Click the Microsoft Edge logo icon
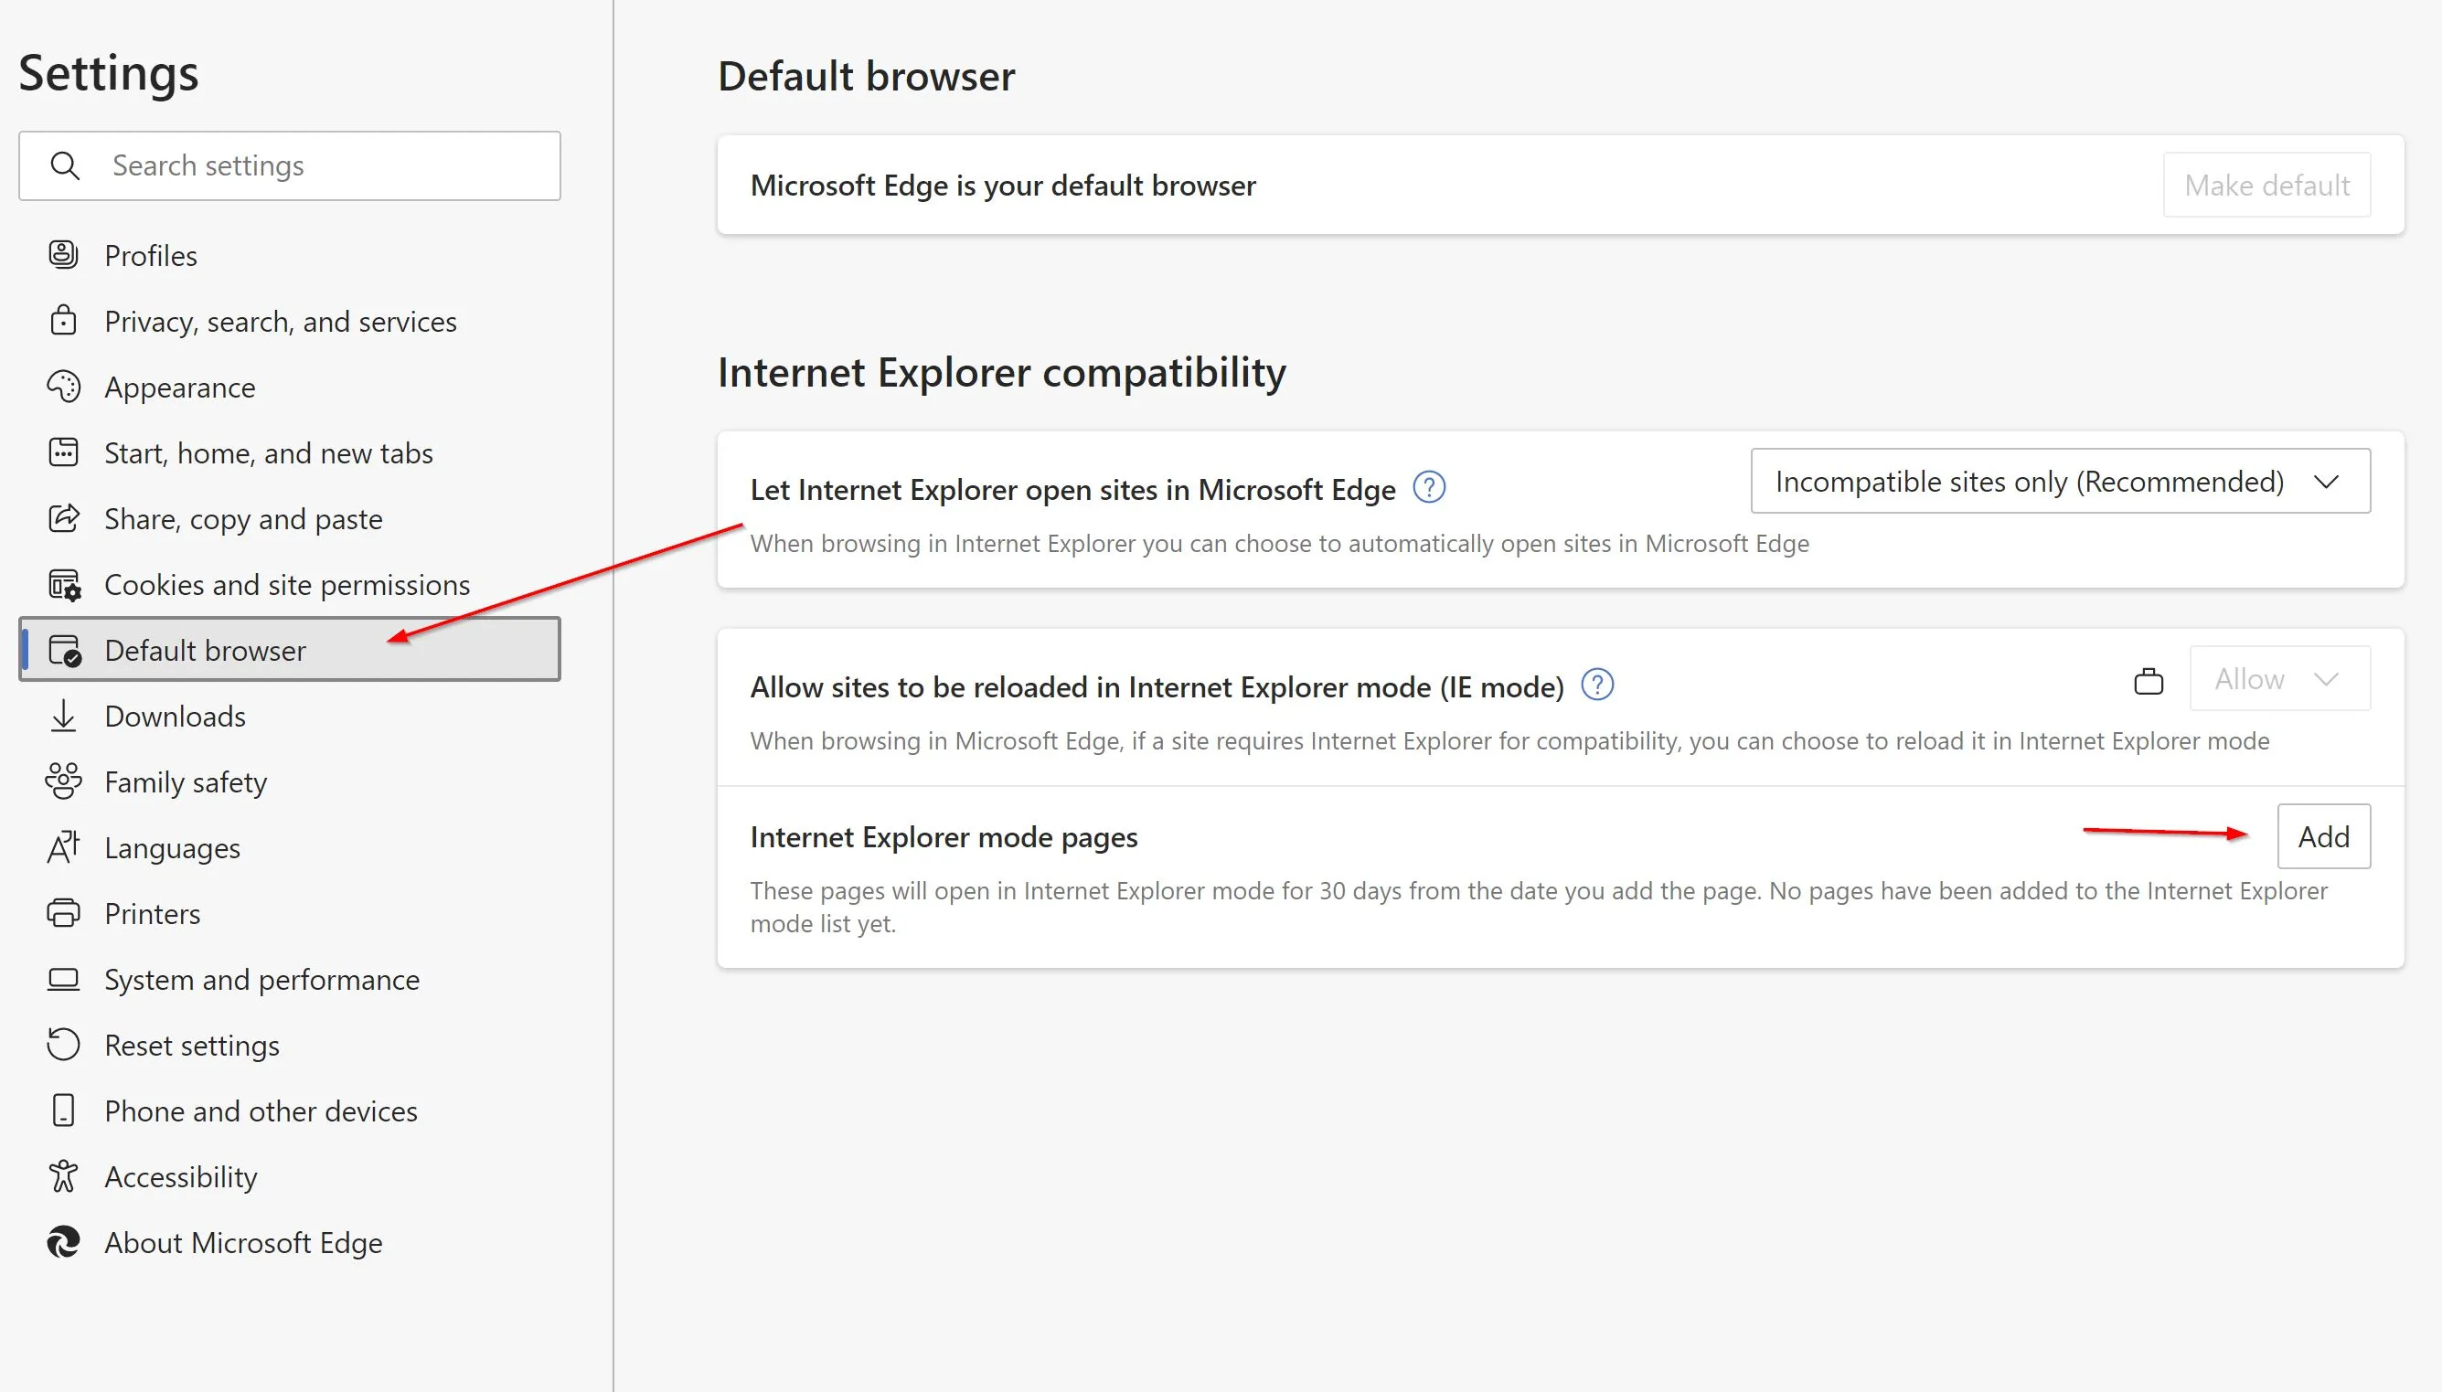 point(63,1242)
